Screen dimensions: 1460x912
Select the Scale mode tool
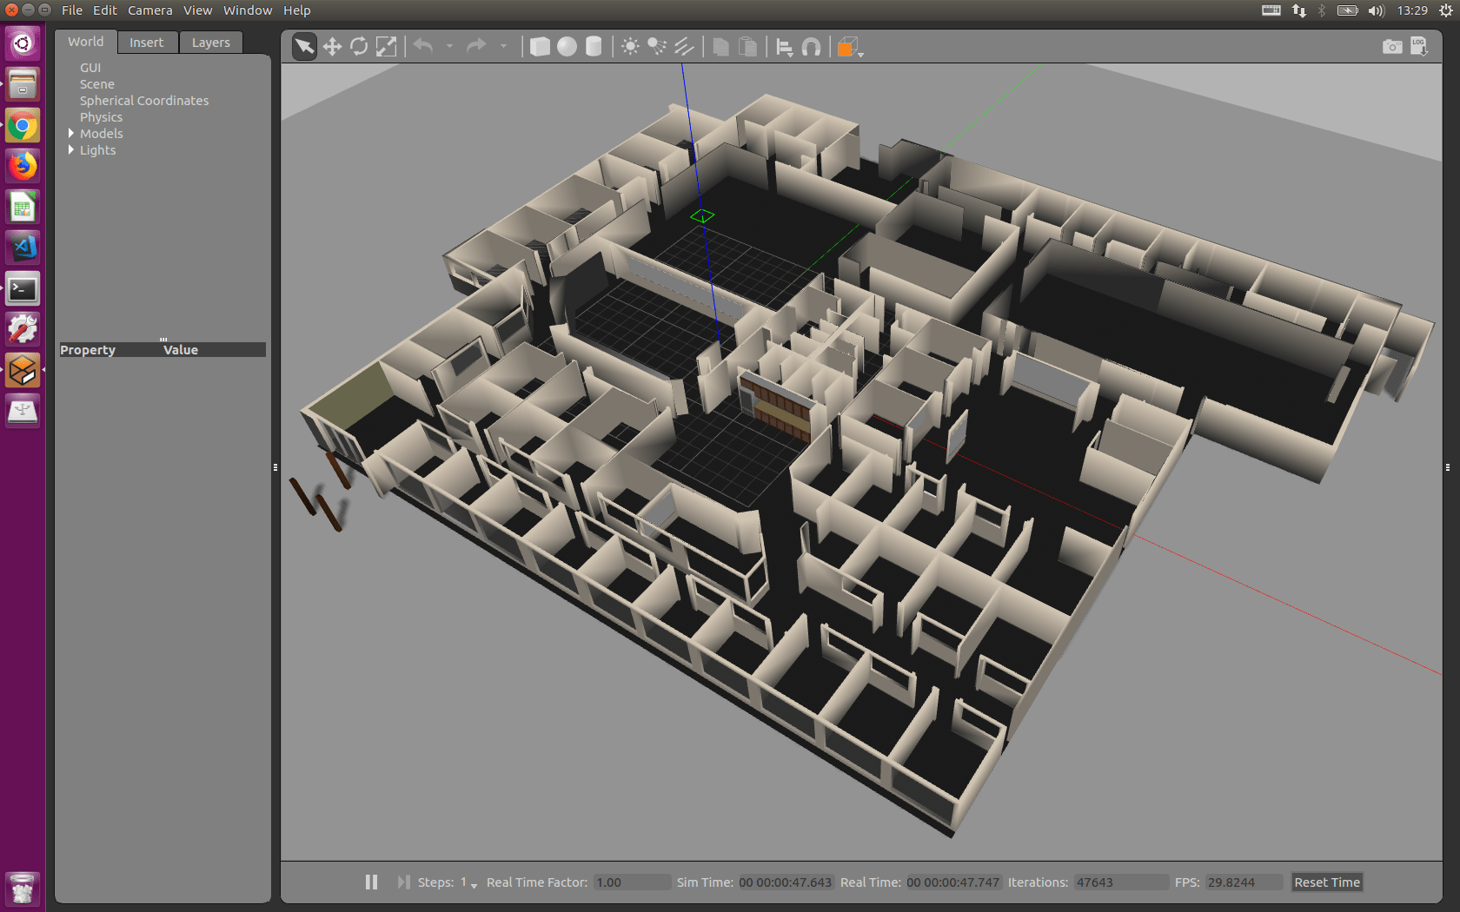click(386, 46)
